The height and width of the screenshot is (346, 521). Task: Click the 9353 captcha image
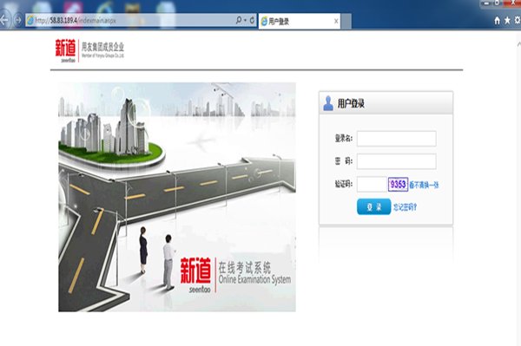(x=398, y=184)
